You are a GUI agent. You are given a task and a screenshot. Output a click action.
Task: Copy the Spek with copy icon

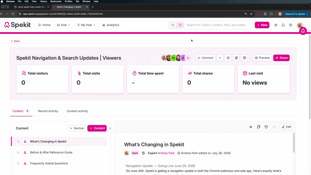coord(259,127)
